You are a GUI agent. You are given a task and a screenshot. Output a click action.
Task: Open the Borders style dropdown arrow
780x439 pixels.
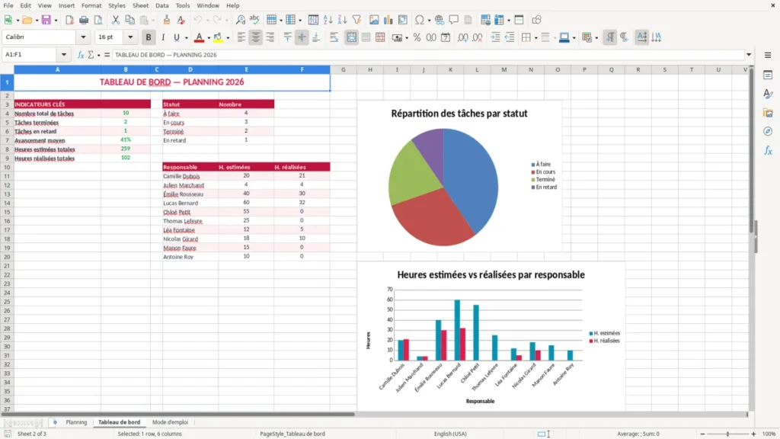pyautogui.click(x=535, y=38)
